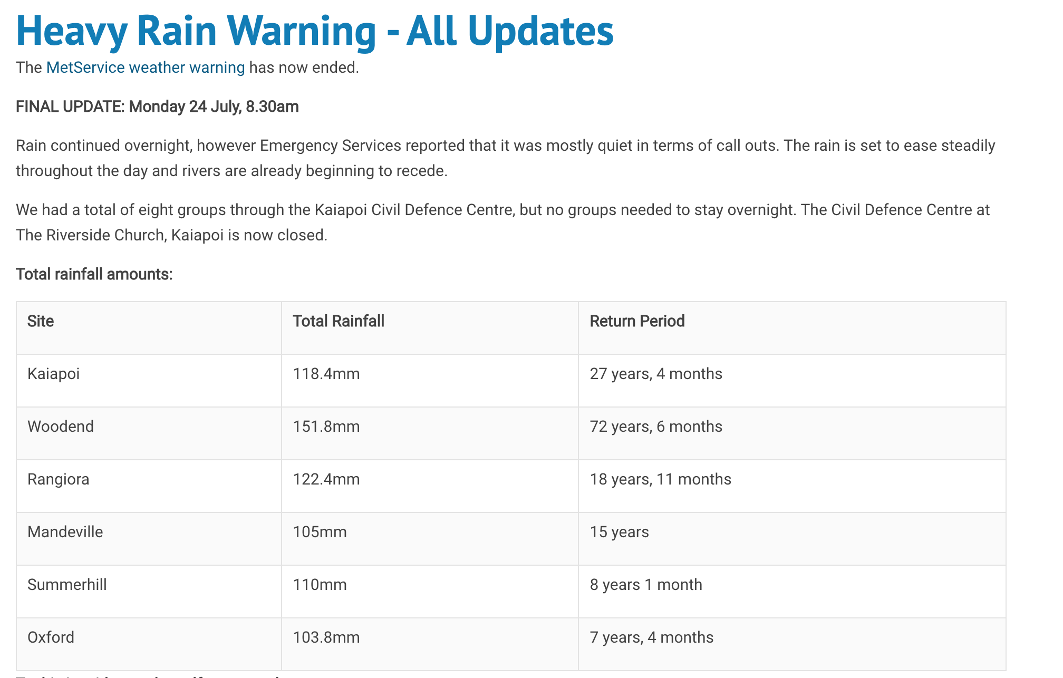
Task: Click the Heavy Rain Warning page heading
Action: [315, 30]
